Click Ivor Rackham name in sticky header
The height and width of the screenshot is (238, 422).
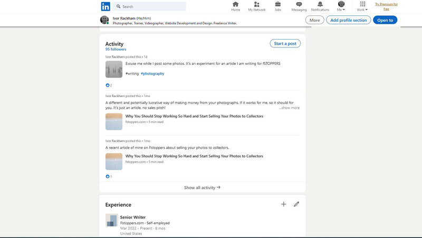click(x=124, y=18)
